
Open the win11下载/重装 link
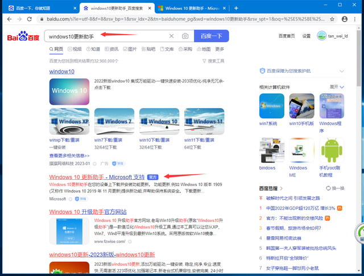coord(199,140)
